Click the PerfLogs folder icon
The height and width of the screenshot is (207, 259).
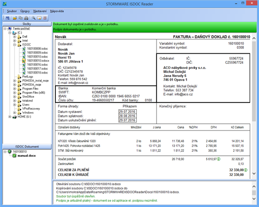point(19,77)
